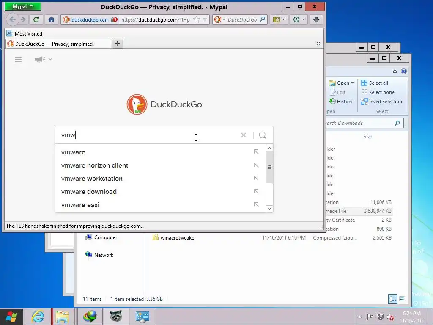
Task: Click search icon in Downloads search box
Action: (x=397, y=123)
